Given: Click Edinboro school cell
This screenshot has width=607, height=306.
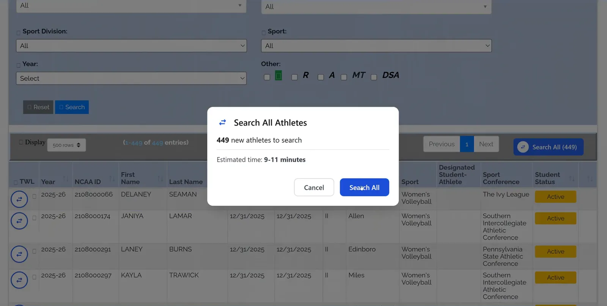Looking at the screenshot, I should point(362,249).
